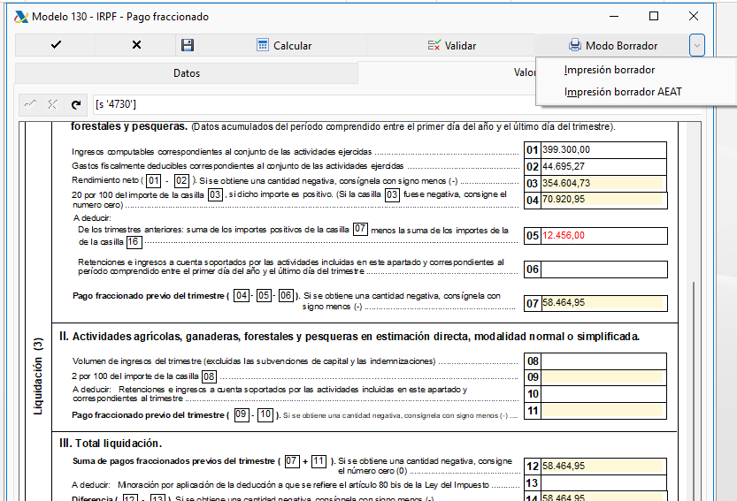Select casilla 01 field with 399.300,00
This screenshot has width=737, height=501.
click(x=603, y=150)
